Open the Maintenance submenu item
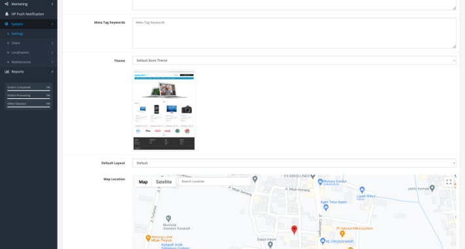The image size is (465, 249). 21,62
